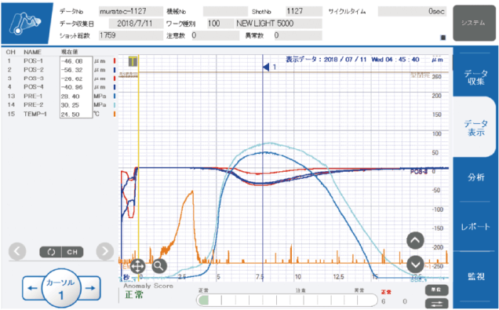The height and width of the screenshot is (310, 499).
Task: Toggle the CH channel switch button
Action: point(72,252)
